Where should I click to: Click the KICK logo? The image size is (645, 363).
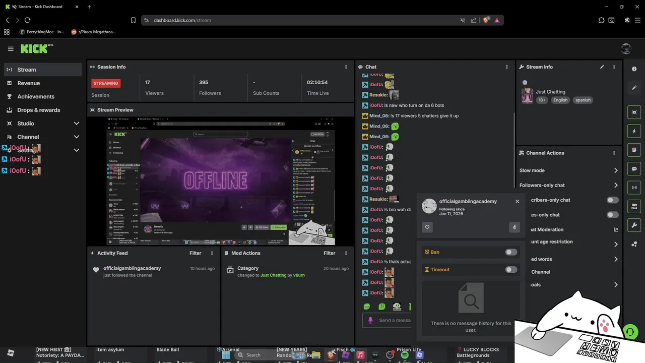[36, 49]
